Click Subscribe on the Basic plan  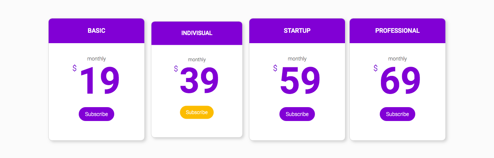[x=96, y=114]
